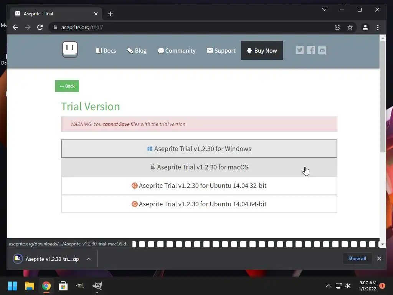Open the Blog page

[x=137, y=51]
